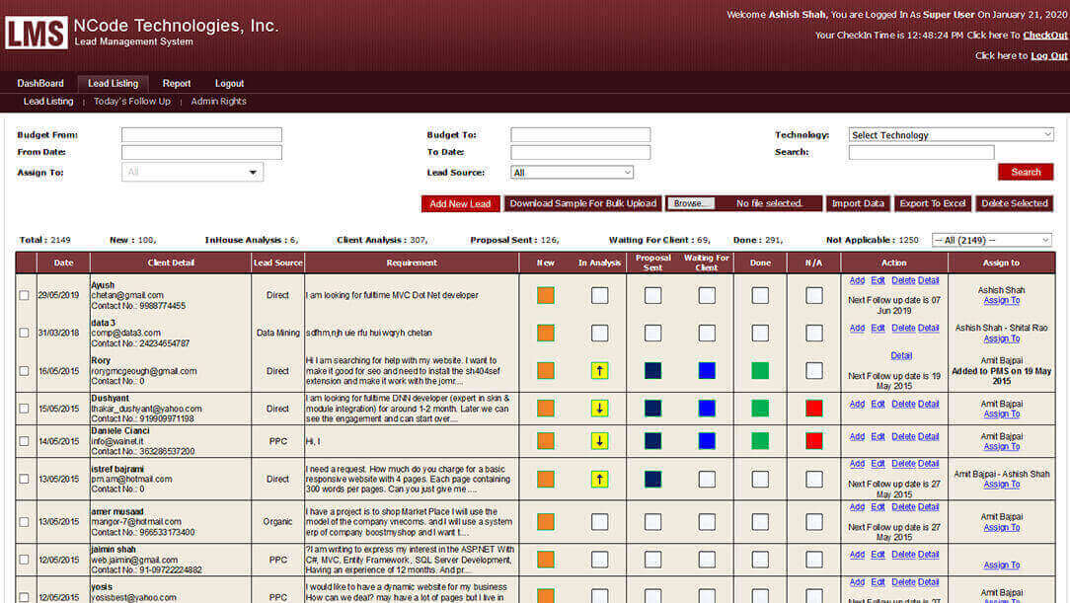Open the Select Technology dropdown

(x=951, y=135)
